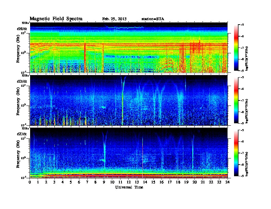Viewport: 271px width, 209px height.
Task: Click hour '12' on the time axis
Action: click(129, 182)
